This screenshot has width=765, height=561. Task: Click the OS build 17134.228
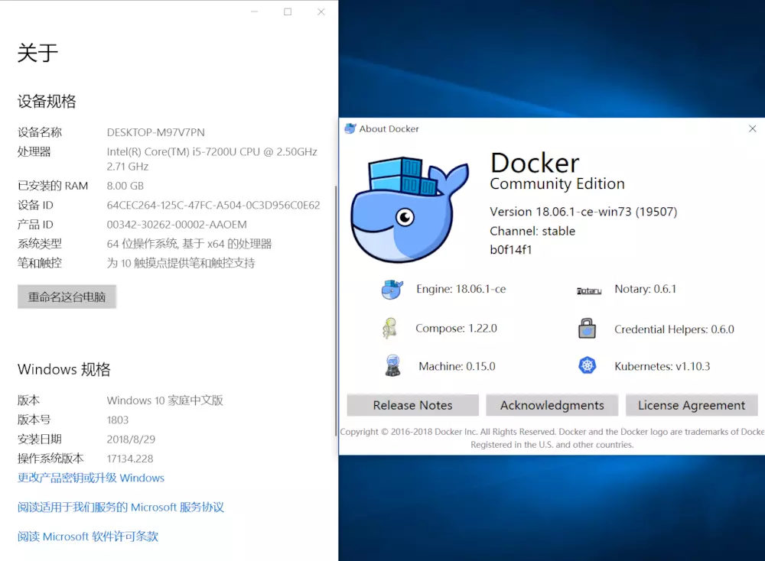pyautogui.click(x=130, y=459)
